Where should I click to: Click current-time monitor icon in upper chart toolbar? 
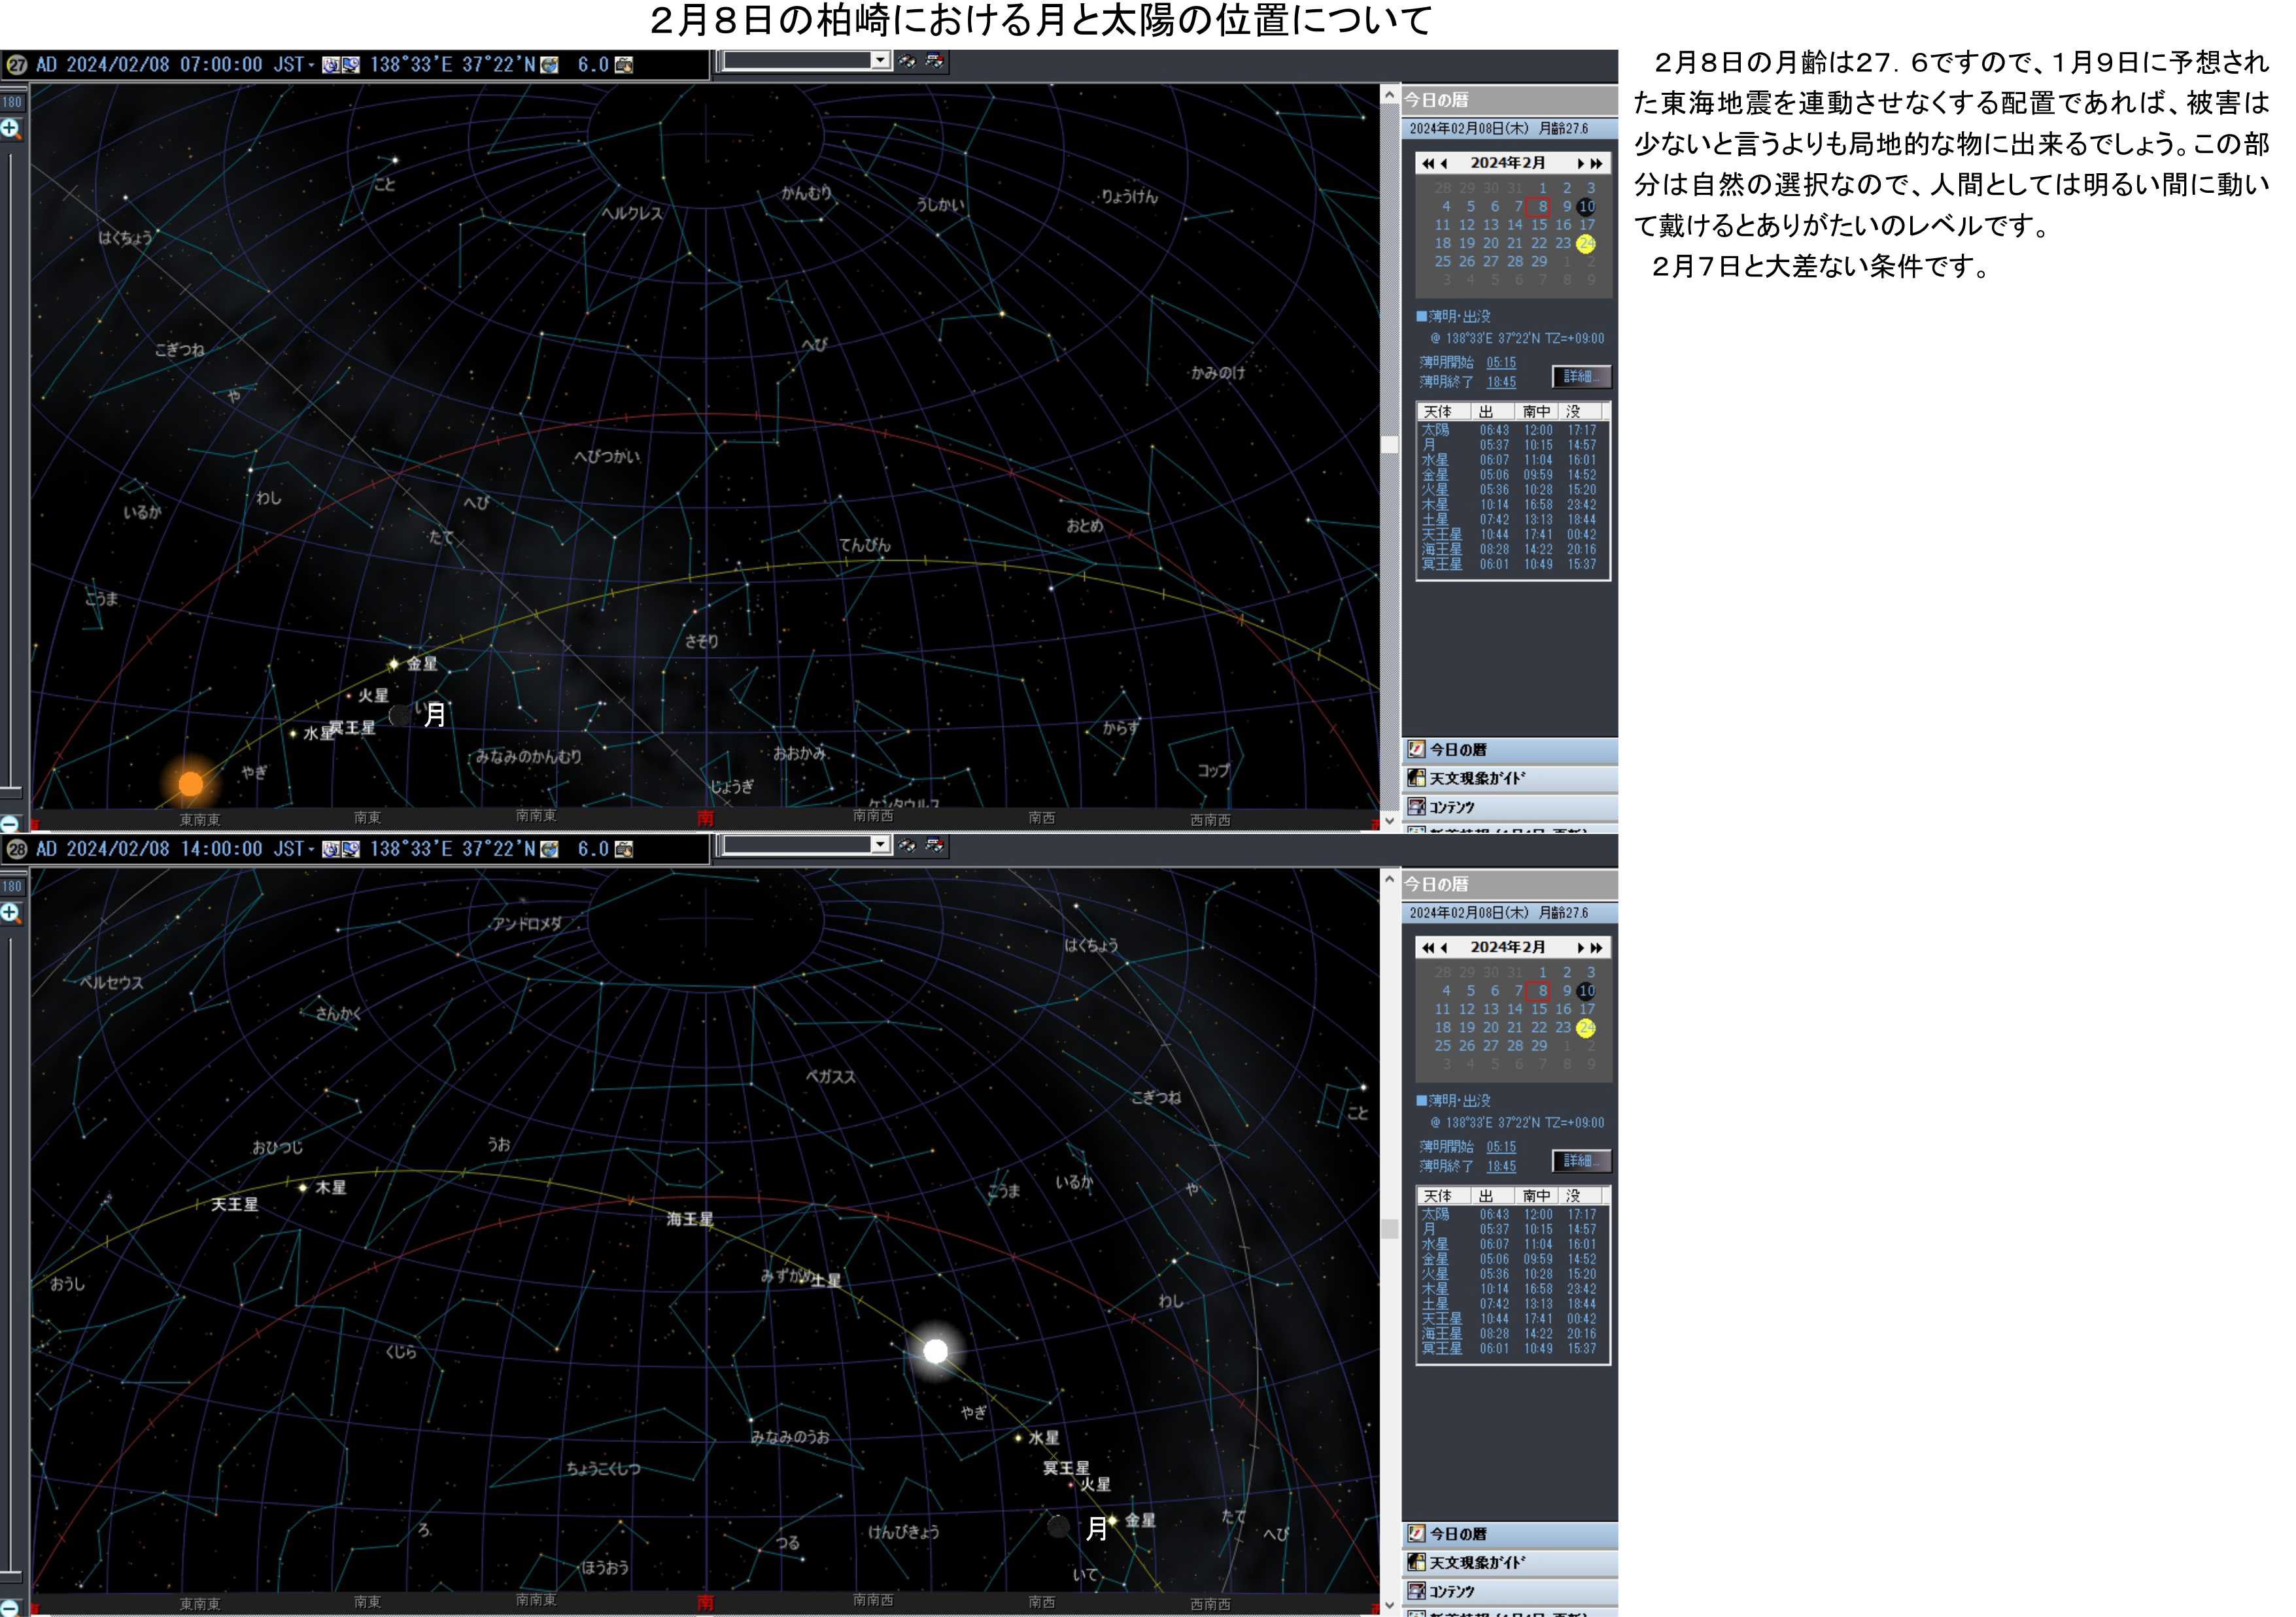(x=351, y=65)
